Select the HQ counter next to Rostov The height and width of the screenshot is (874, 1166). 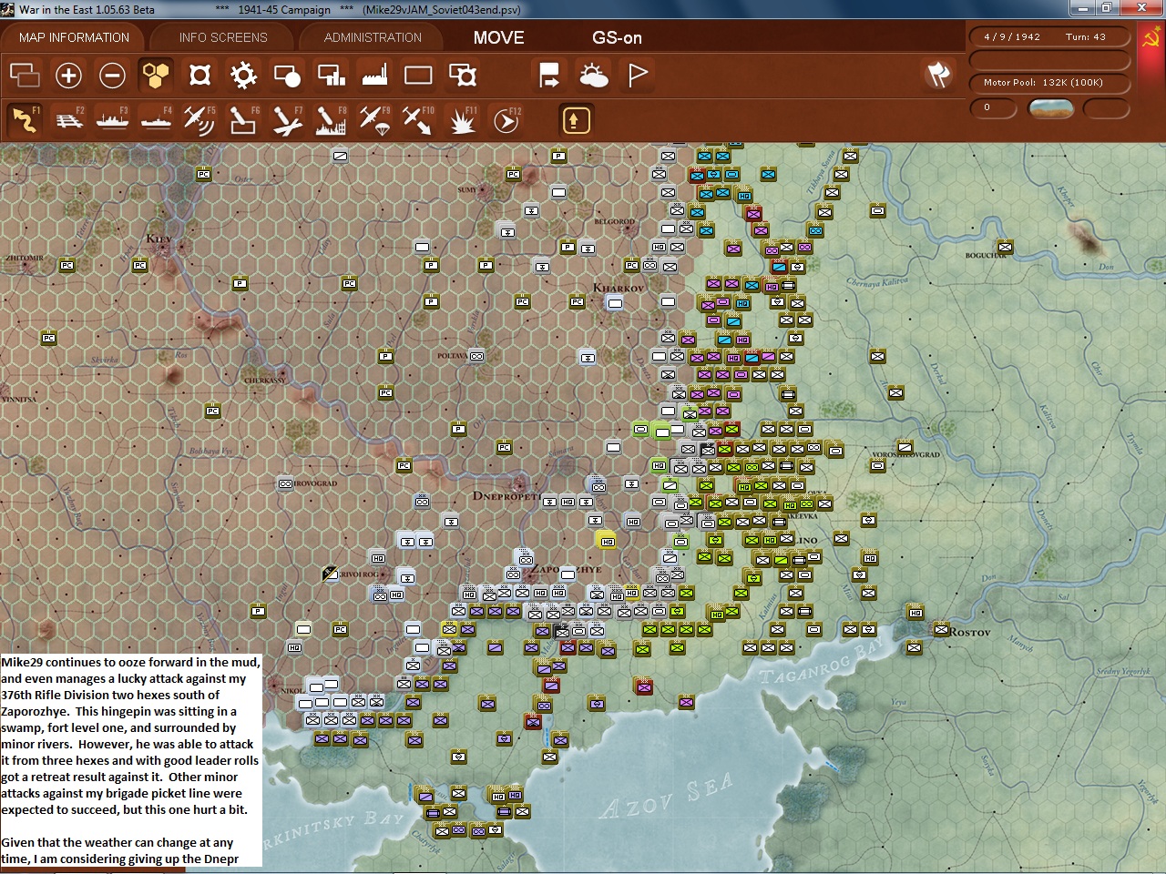pyautogui.click(x=915, y=613)
